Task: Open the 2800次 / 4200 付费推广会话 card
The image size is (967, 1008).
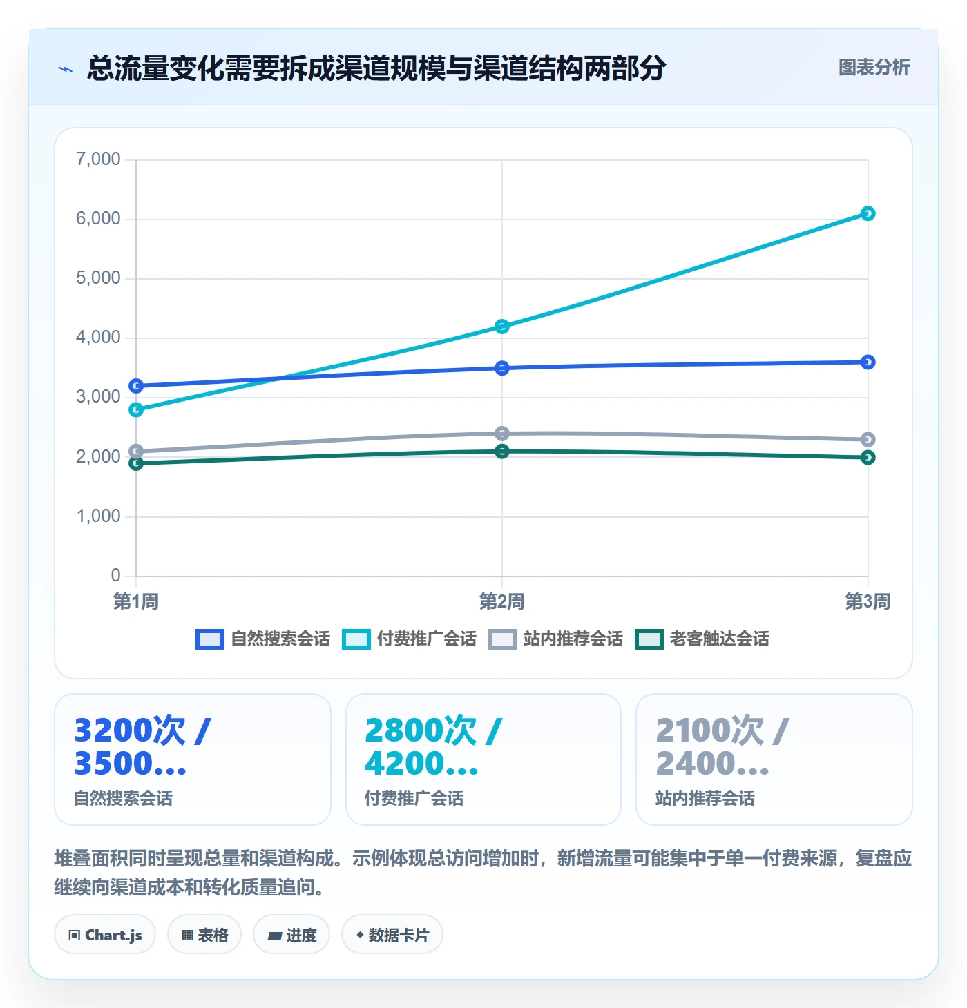Action: pyautogui.click(x=483, y=759)
